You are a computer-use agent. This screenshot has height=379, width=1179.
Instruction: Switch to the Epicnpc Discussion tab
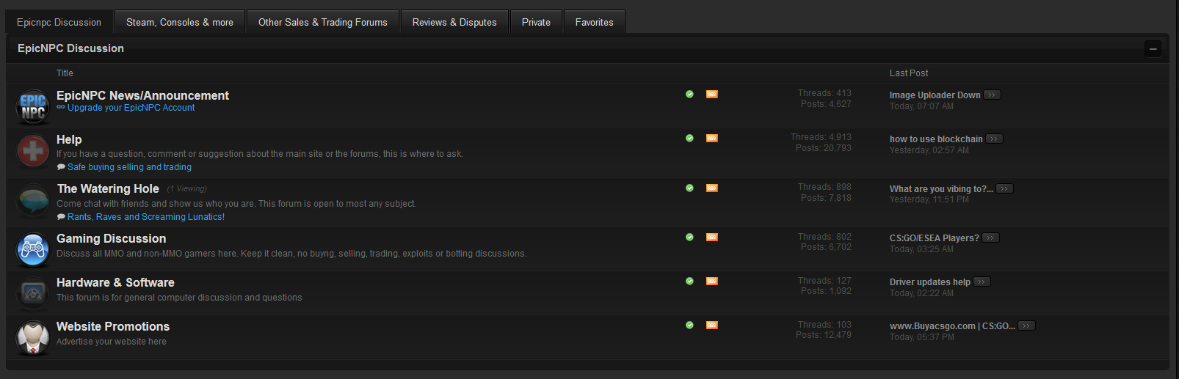pos(59,22)
